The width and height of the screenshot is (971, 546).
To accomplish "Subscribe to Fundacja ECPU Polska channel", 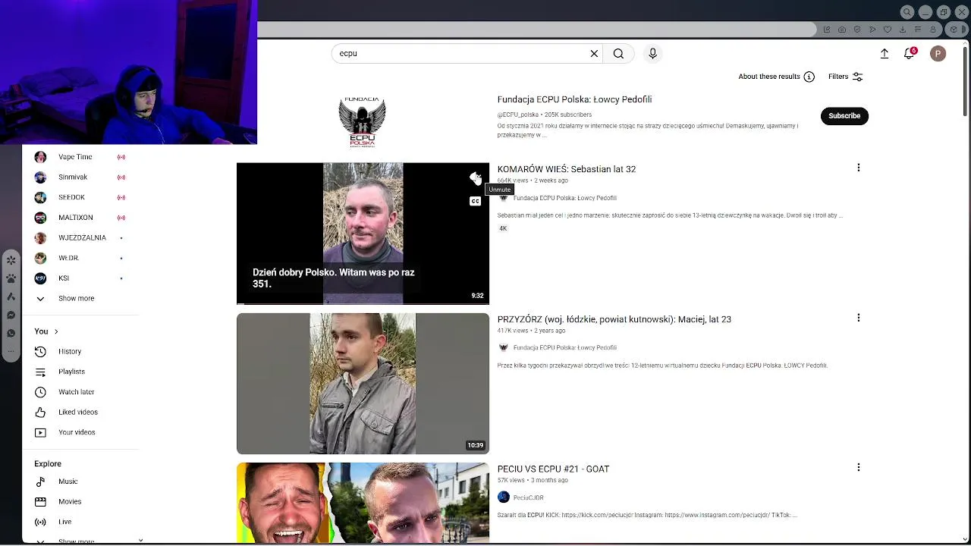I will (844, 116).
